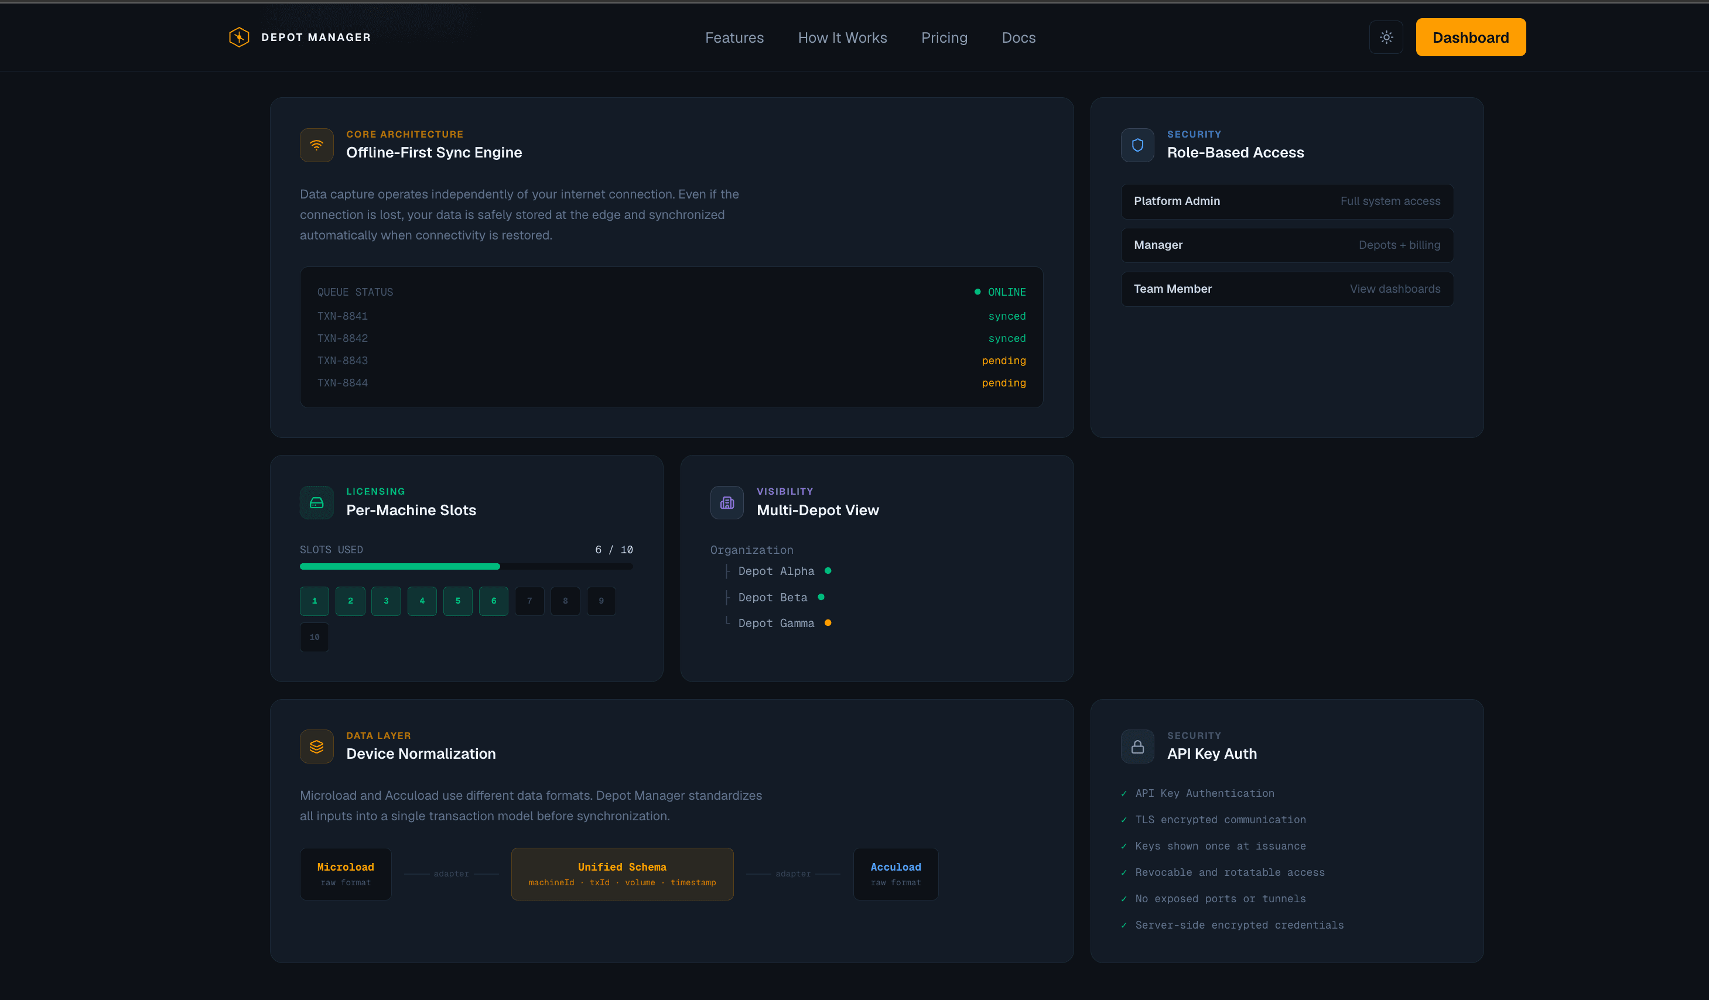The image size is (1709, 1000).
Task: Click the Depot Manager hexagon logo icon
Action: click(239, 37)
